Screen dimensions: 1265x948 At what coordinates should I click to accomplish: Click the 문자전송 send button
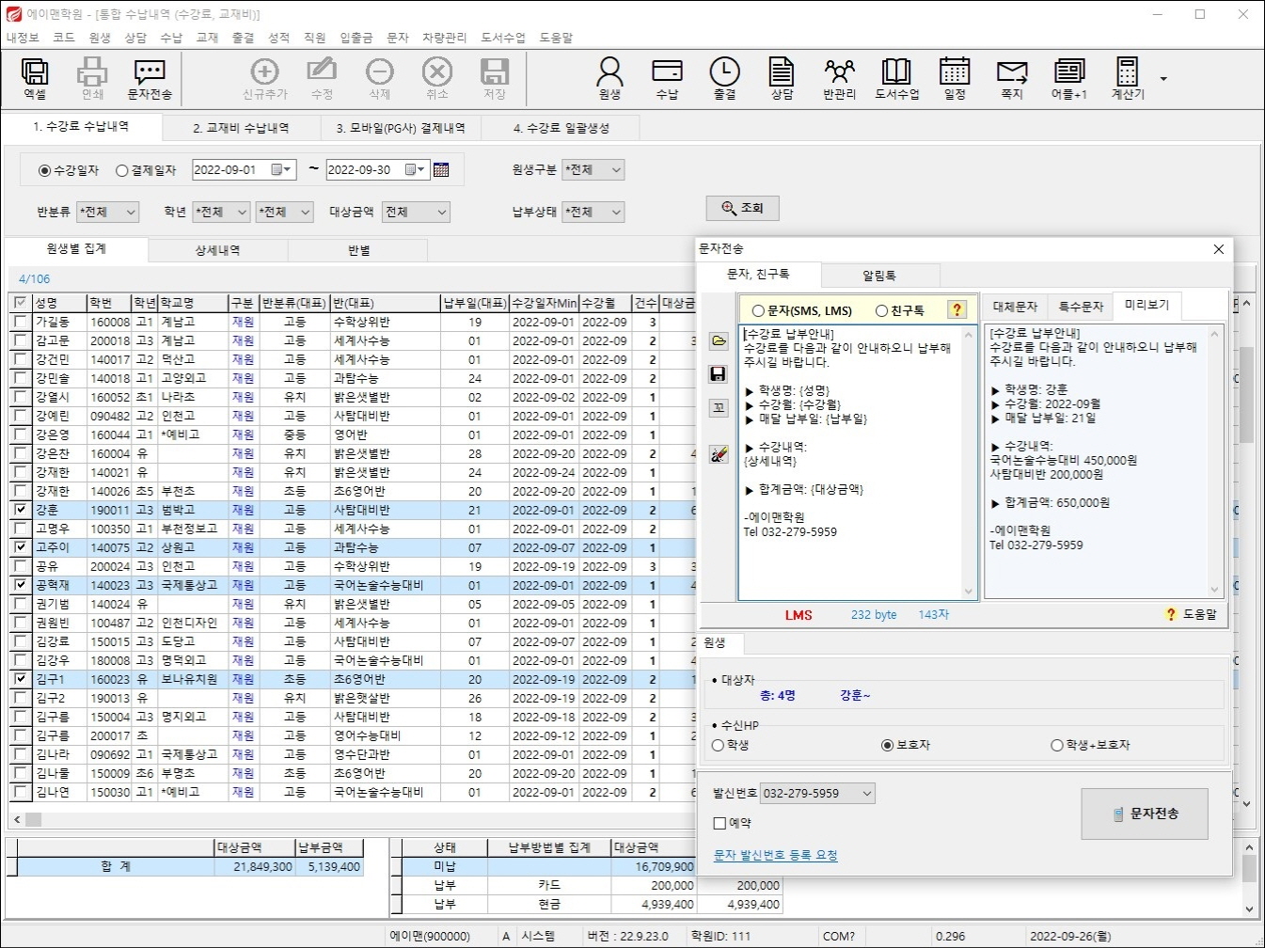pos(1145,814)
